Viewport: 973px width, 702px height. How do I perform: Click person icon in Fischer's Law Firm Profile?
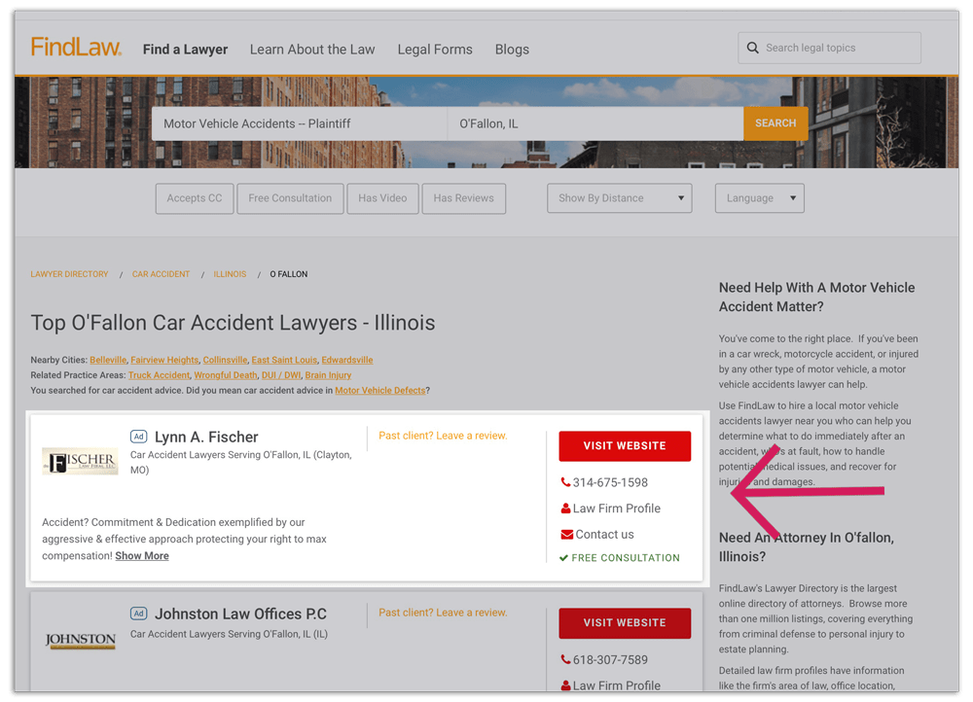coord(565,508)
